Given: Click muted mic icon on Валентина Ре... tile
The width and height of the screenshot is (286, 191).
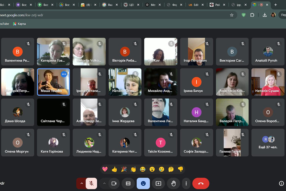Looking at the screenshot, I should point(28,44).
